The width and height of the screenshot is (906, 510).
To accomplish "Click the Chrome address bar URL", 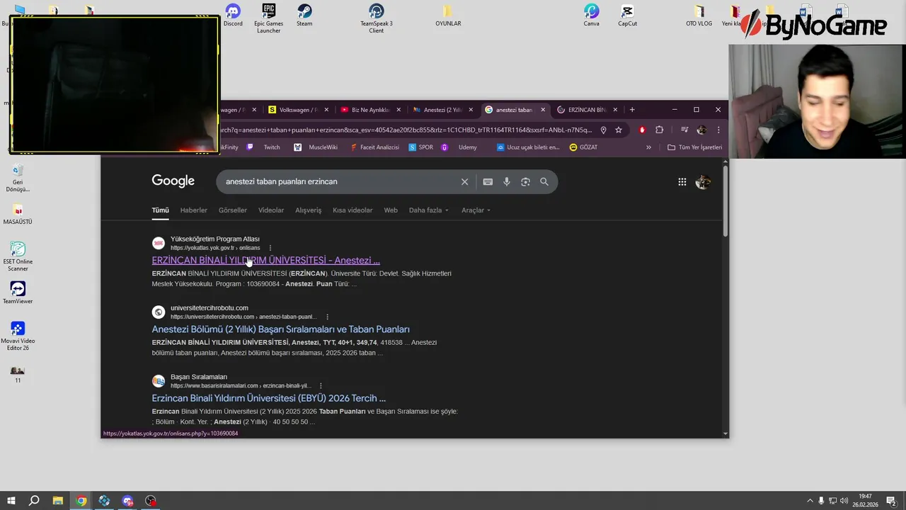I will click(x=407, y=130).
